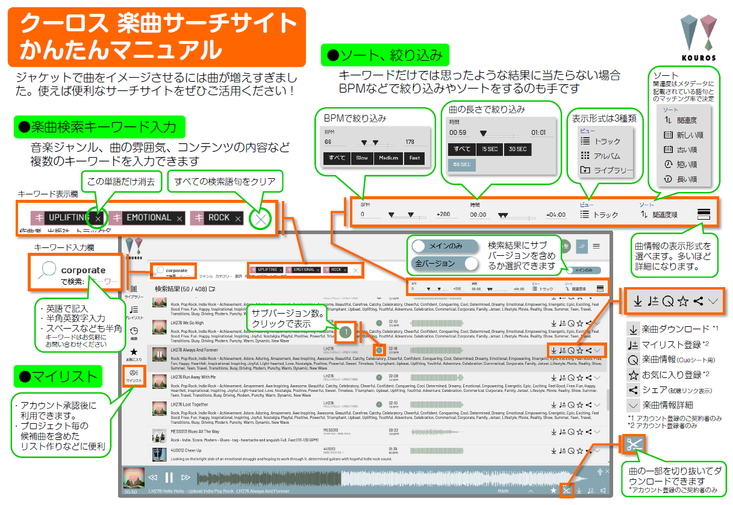Expand details for LH276 Run Away With Me
733x505 pixels.
coord(597,377)
